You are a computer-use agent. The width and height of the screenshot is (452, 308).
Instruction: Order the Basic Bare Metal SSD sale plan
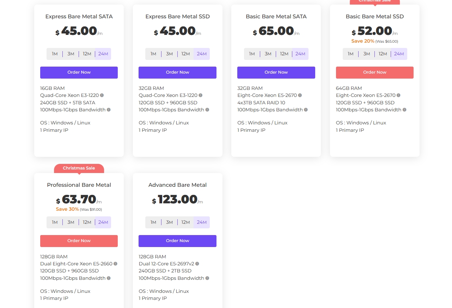click(374, 73)
